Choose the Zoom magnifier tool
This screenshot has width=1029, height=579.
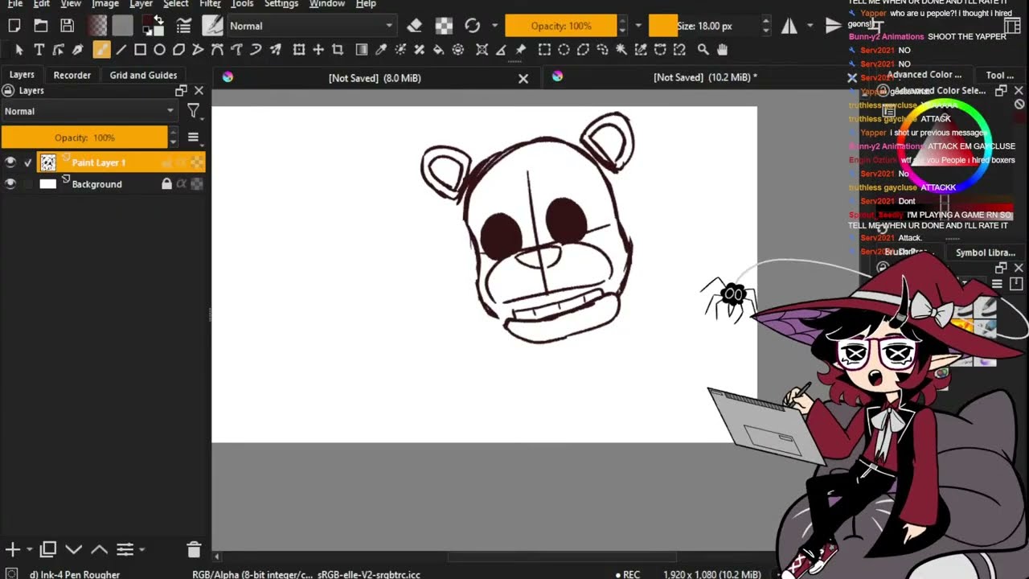[x=703, y=50]
